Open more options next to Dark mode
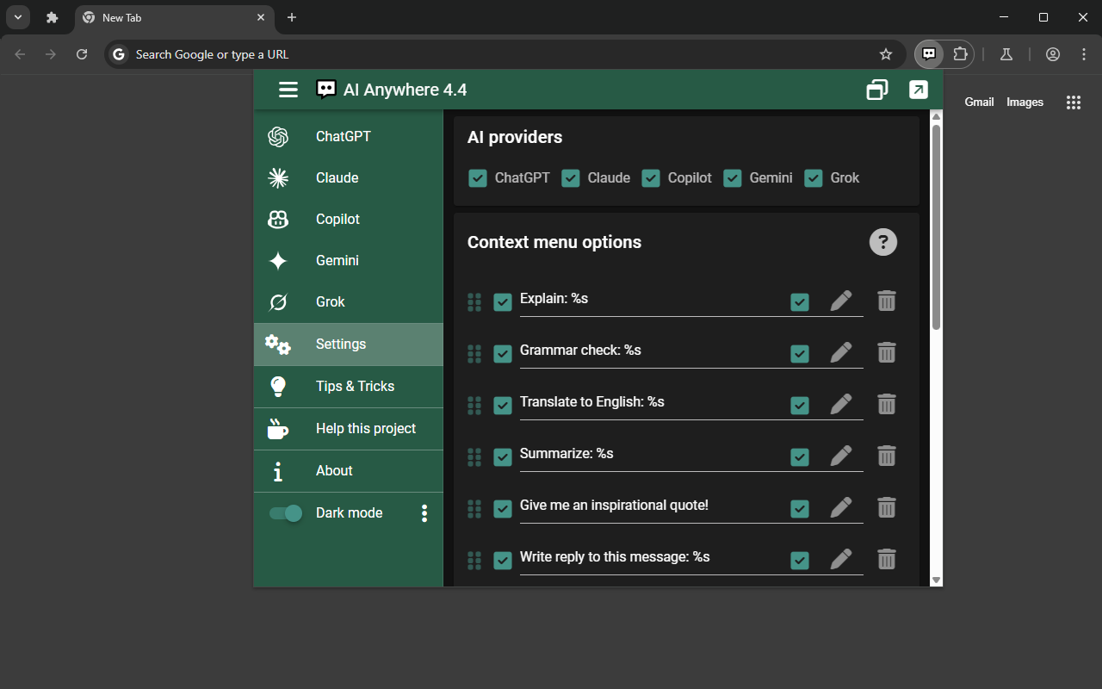Screen dimensions: 1102x689 click(x=424, y=513)
